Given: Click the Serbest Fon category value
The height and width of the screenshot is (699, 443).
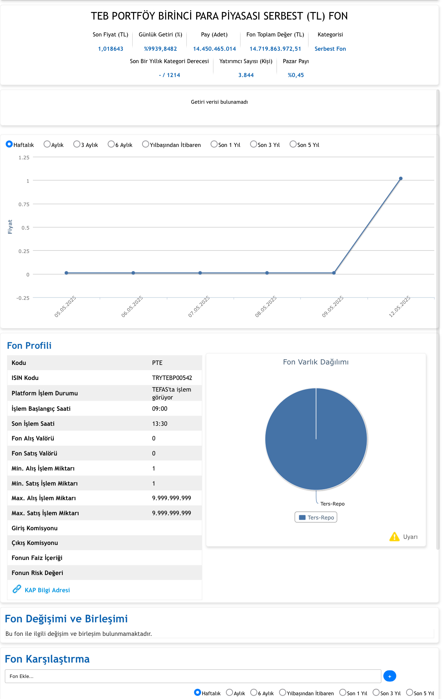Looking at the screenshot, I should pyautogui.click(x=330, y=49).
